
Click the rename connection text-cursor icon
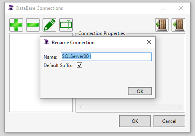pos(66,25)
